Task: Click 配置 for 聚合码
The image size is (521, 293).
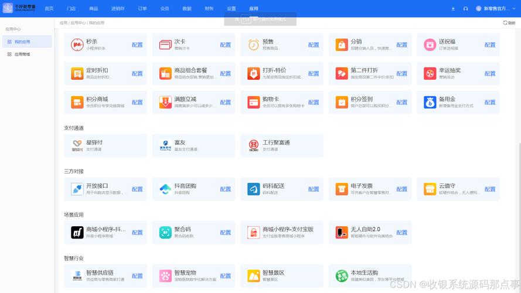Action: pos(225,233)
